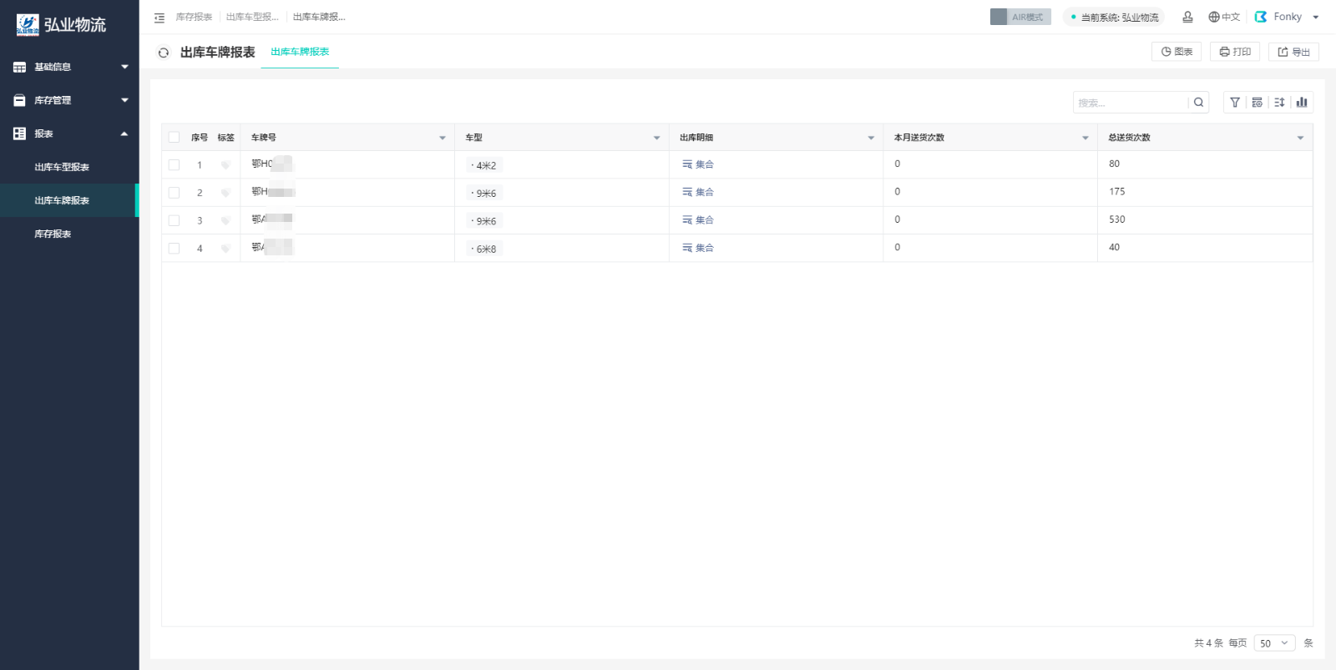1336x670 pixels.
Task: Click the 打印 print button
Action: [1235, 52]
